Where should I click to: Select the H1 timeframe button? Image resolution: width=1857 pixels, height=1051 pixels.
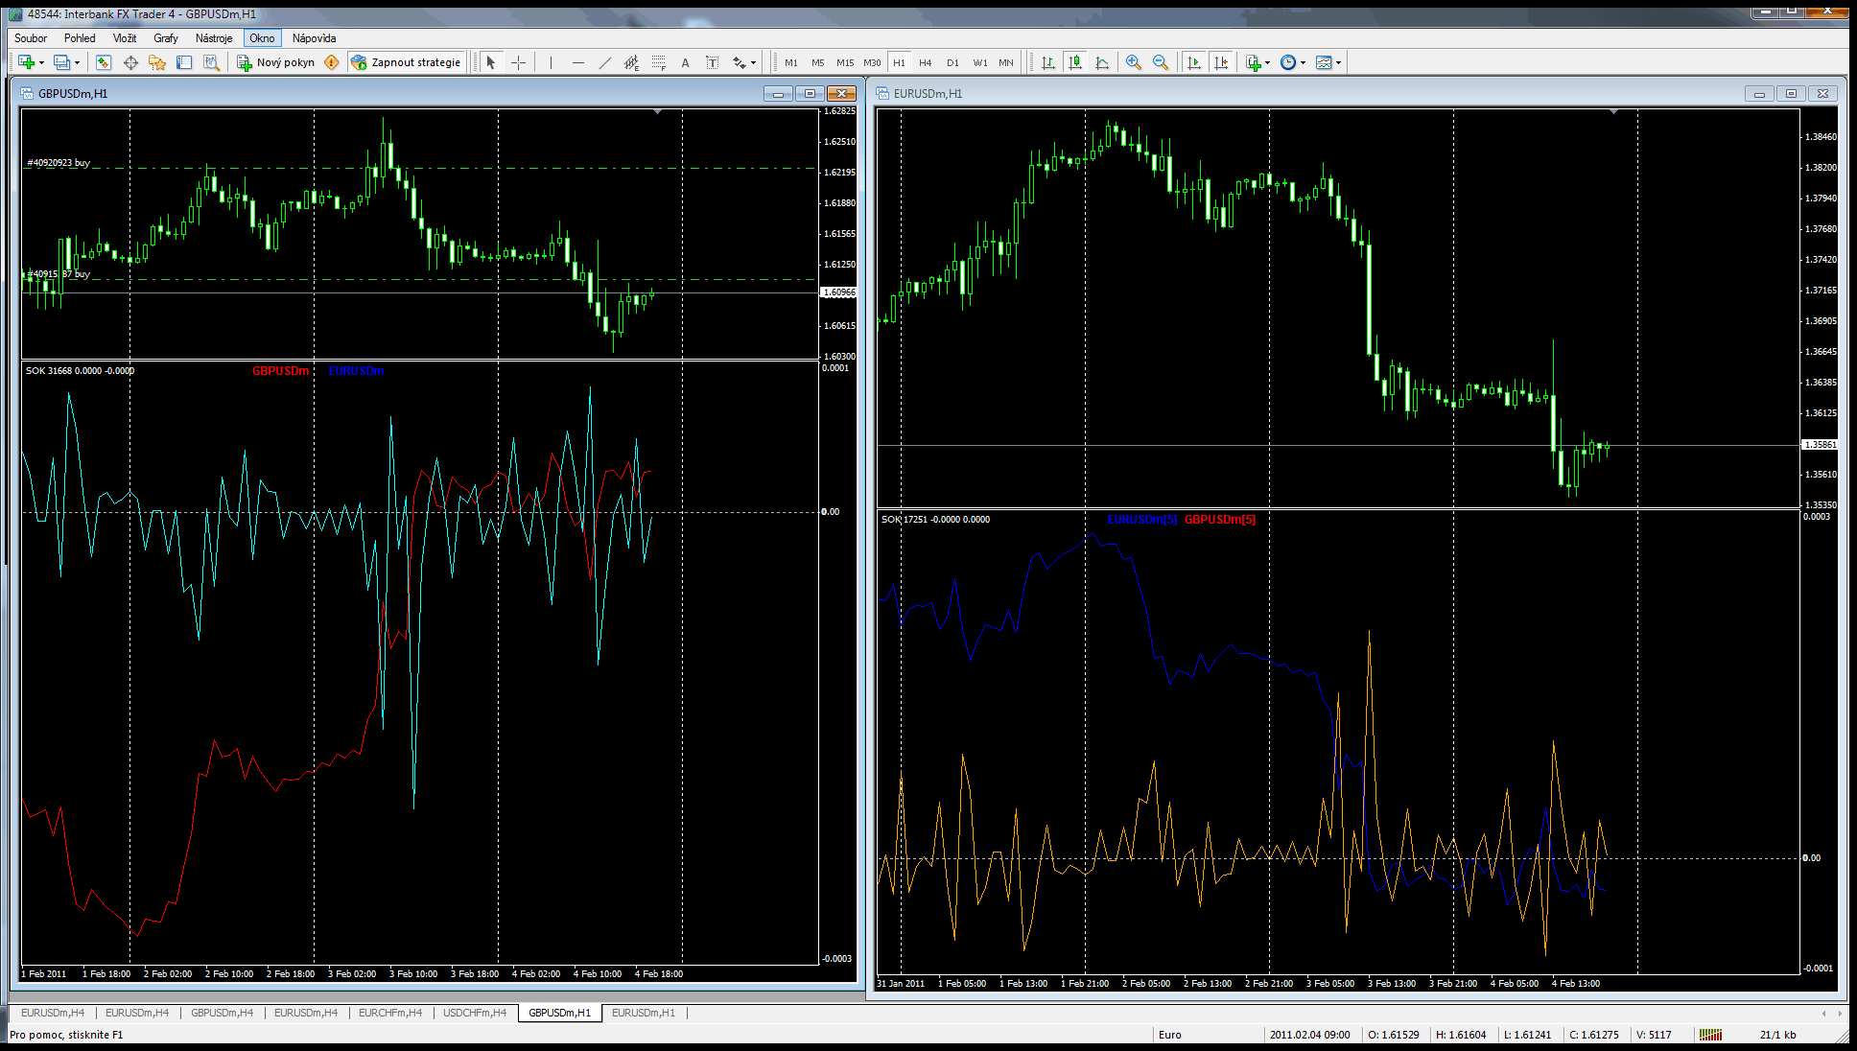click(899, 62)
